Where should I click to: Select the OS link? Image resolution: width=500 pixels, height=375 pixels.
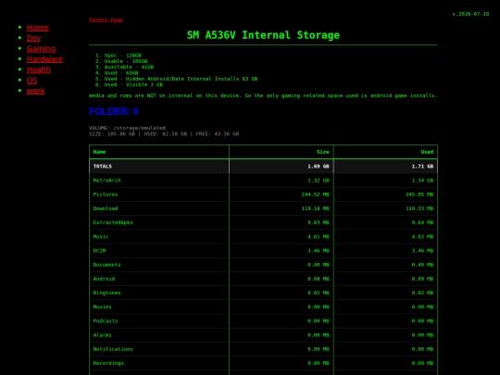point(31,80)
